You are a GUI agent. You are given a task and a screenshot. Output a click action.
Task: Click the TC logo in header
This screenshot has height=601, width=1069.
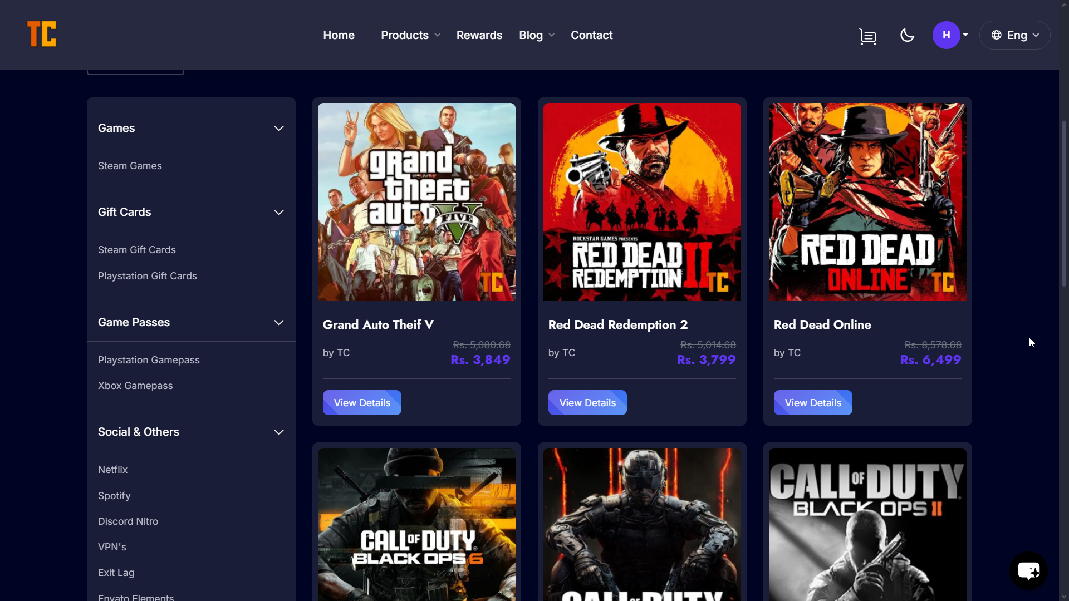tap(42, 34)
